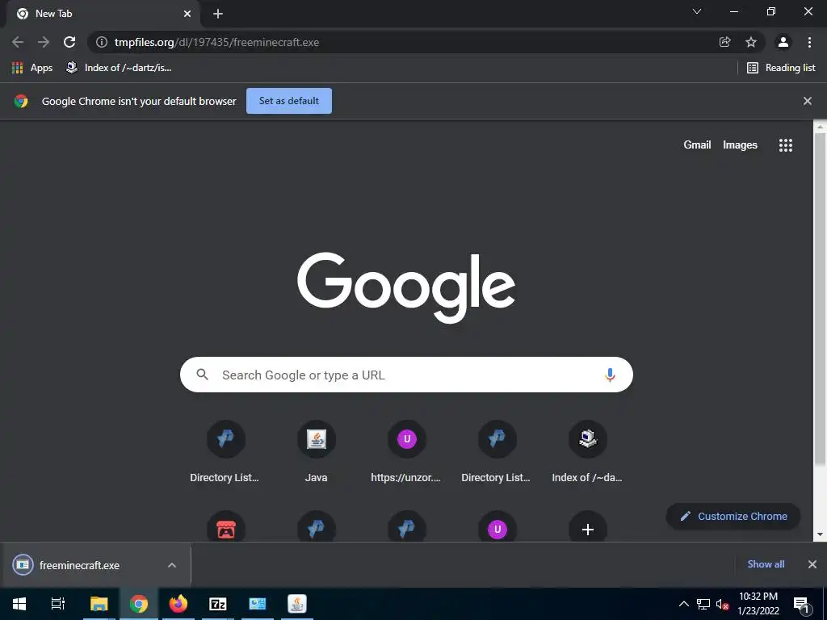Open the Java shortcut tile
The width and height of the screenshot is (827, 620).
point(317,452)
